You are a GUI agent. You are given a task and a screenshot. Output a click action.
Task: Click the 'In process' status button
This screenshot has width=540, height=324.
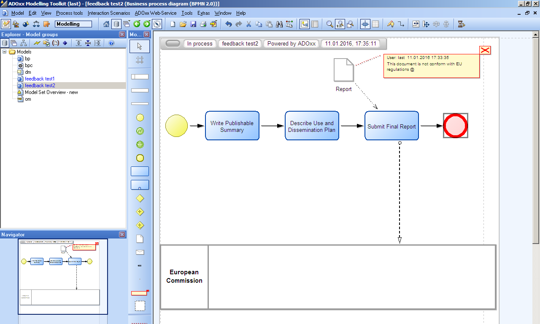click(x=200, y=43)
